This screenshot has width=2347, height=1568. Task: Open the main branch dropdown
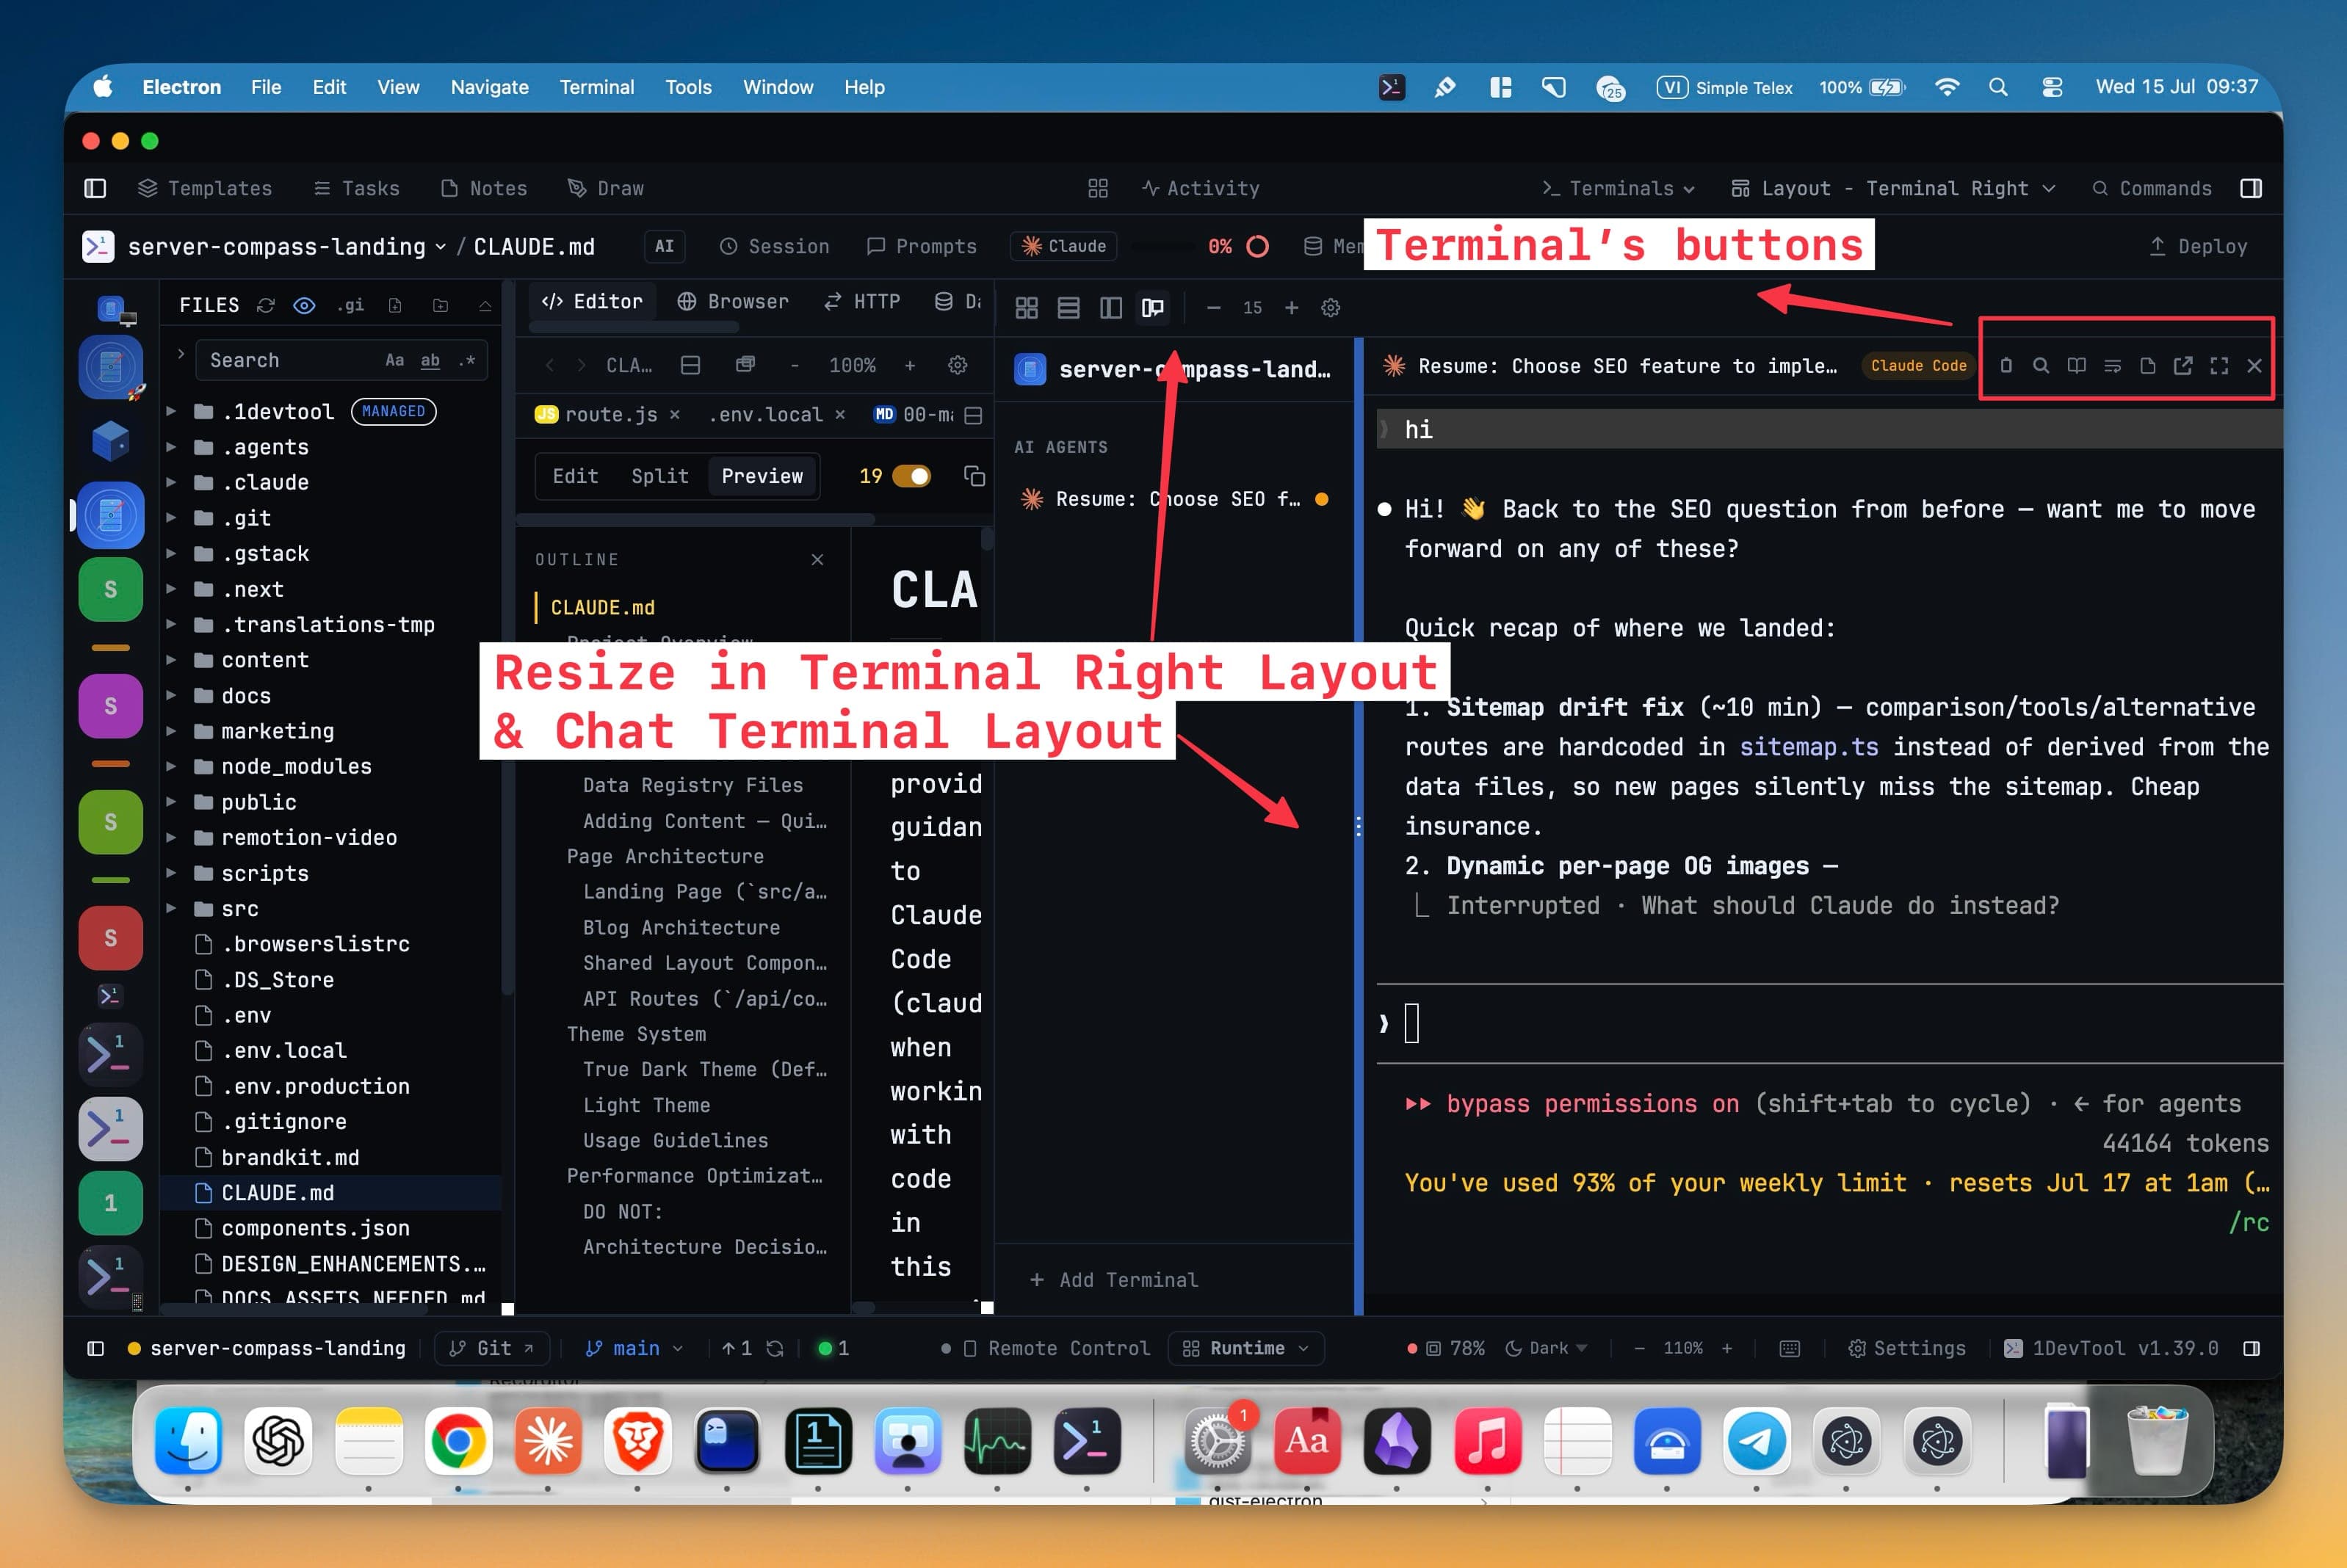pyautogui.click(x=634, y=1348)
